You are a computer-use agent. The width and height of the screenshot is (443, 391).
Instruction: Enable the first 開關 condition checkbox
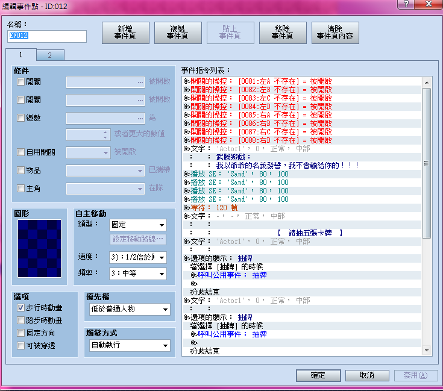(20, 82)
